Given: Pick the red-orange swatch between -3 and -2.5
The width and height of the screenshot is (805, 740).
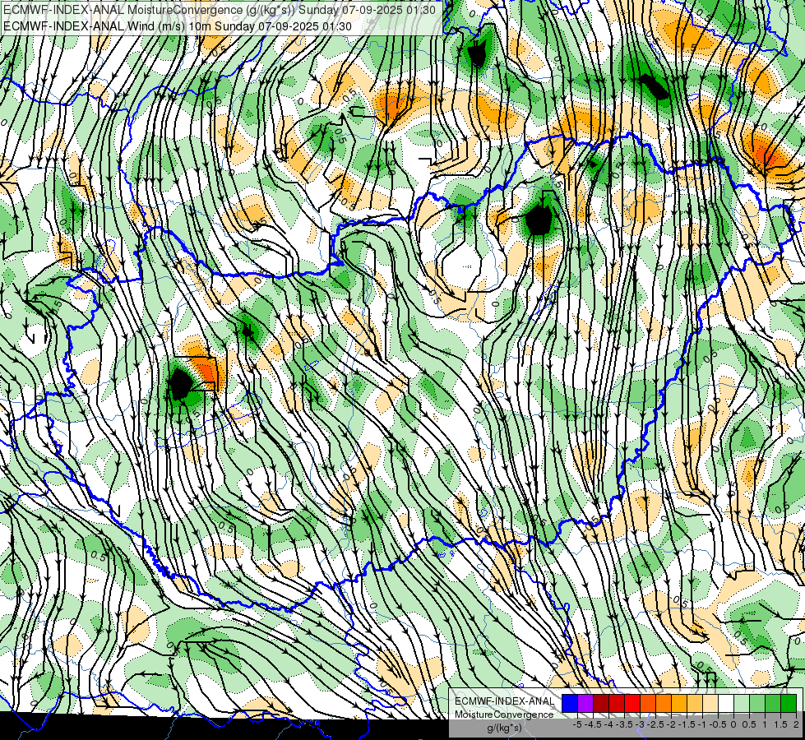Looking at the screenshot, I should coord(648,703).
